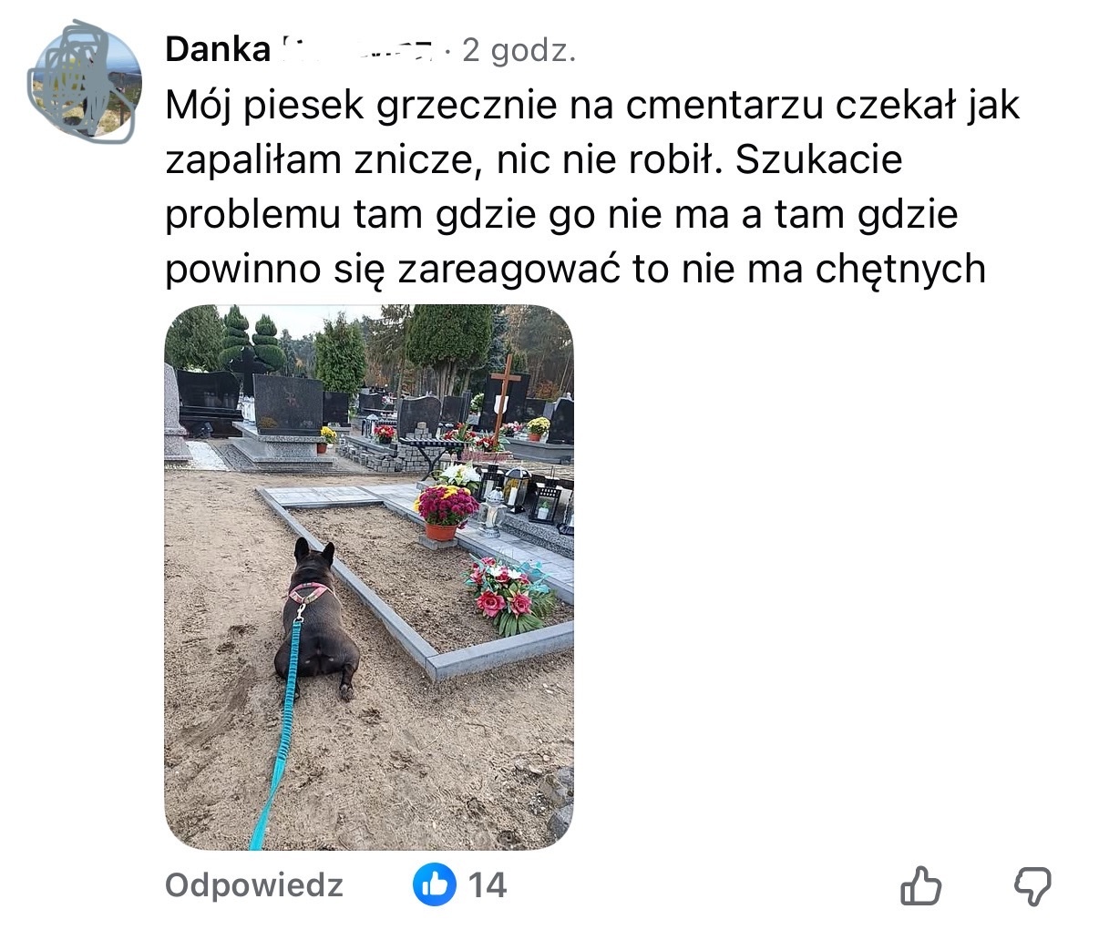Click the blue like reaction badge
The image size is (1099, 940).
[x=434, y=884]
